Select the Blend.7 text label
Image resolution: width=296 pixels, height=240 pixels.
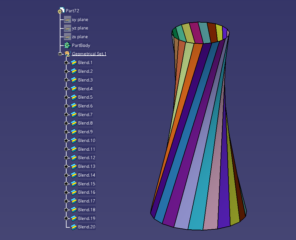pyautogui.click(x=85, y=115)
